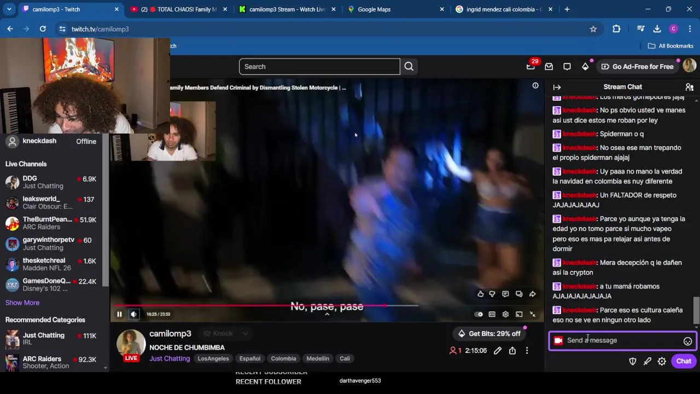Viewport: 700px width, 394px height.
Task: Focus the Twitch Search field
Action: 319,67
